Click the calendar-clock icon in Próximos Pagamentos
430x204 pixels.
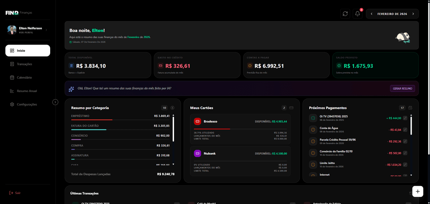pyautogui.click(x=410, y=108)
